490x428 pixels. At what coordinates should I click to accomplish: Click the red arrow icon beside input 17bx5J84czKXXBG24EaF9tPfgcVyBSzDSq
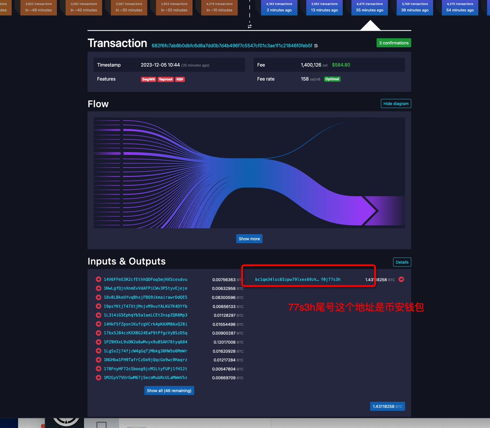tap(98, 333)
